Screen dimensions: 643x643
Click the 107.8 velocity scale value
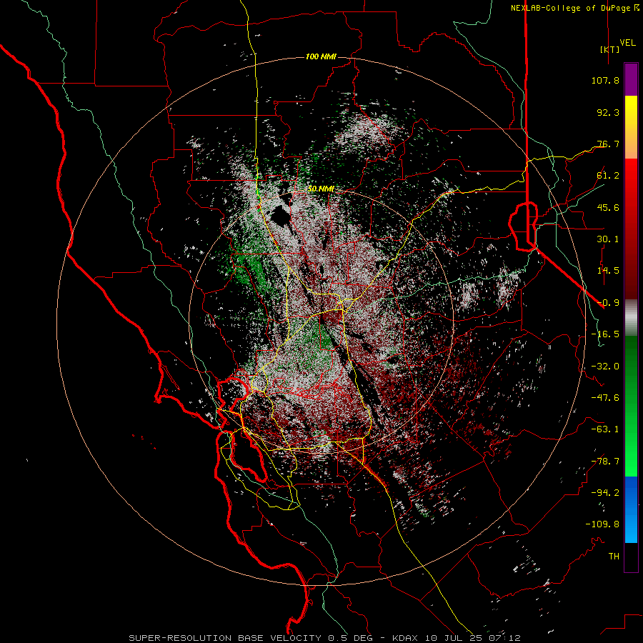coord(605,80)
